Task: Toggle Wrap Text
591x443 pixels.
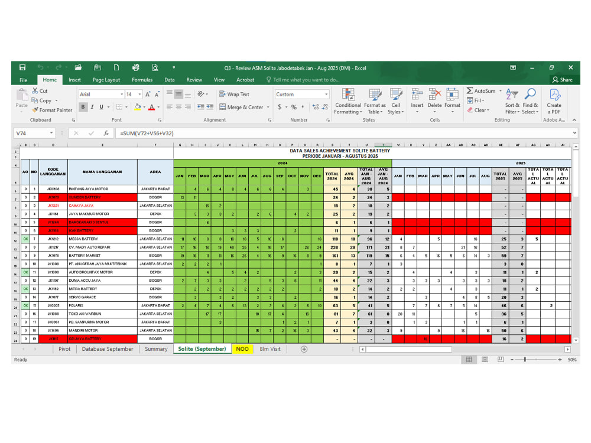Action: tap(234, 94)
